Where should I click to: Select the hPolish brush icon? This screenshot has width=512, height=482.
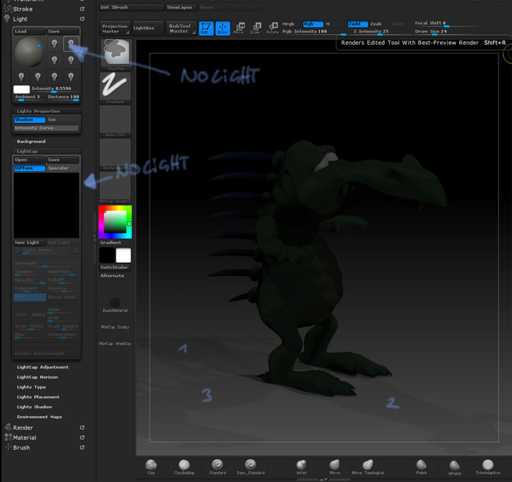454,465
